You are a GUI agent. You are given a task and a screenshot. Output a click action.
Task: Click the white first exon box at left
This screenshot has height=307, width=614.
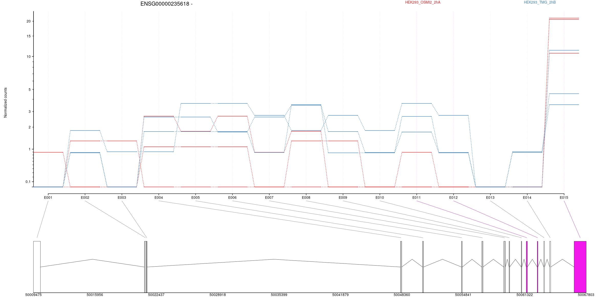[37, 267]
